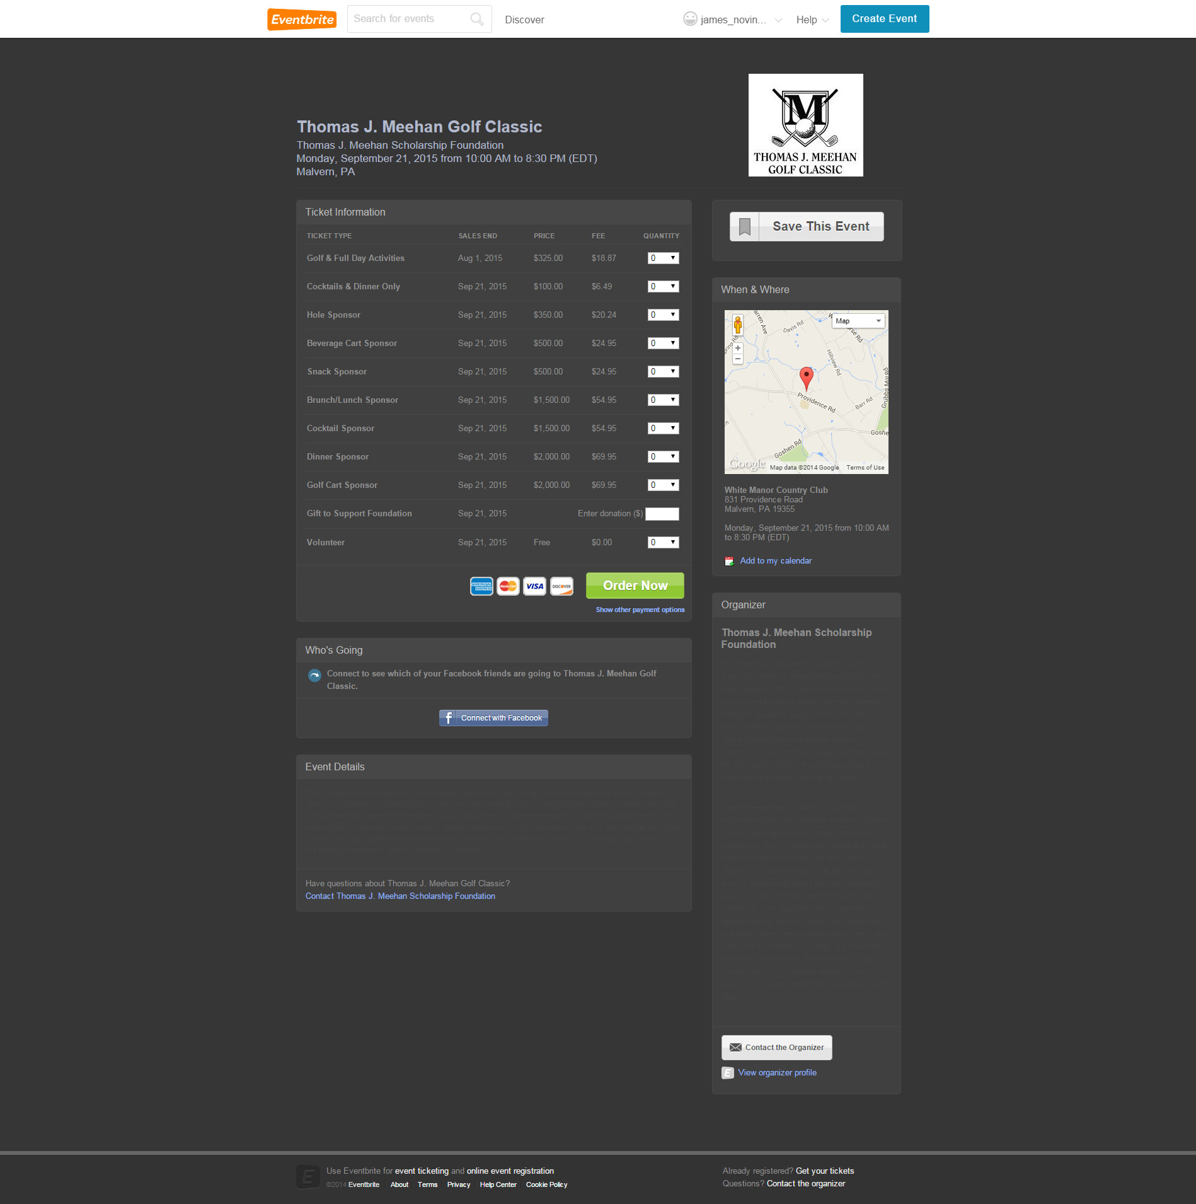
Task: Click Add to my calendar link
Action: click(x=776, y=561)
